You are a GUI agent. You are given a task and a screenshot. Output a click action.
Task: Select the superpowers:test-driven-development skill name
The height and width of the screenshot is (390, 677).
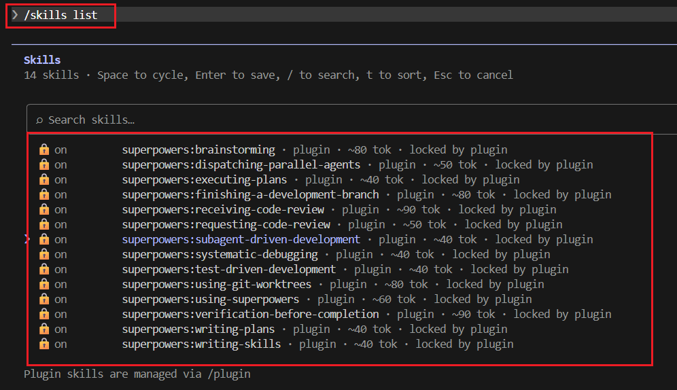[229, 269]
